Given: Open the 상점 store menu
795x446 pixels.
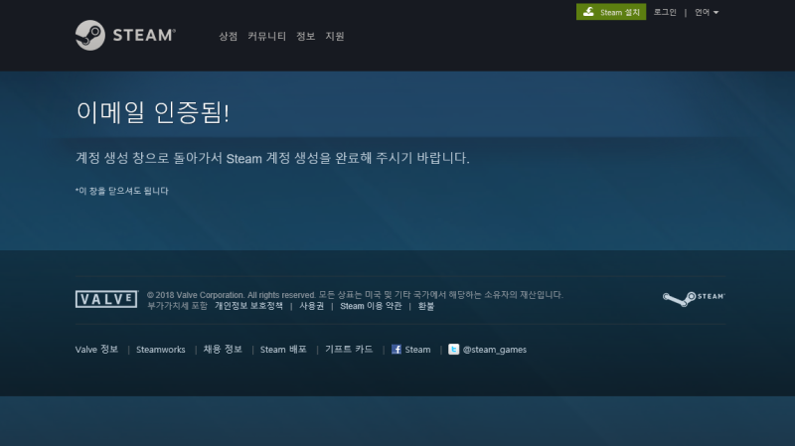Looking at the screenshot, I should [x=229, y=36].
